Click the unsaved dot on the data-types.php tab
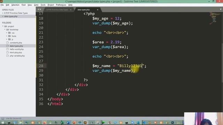This screenshot has width=223, height=125. tap(98, 10)
